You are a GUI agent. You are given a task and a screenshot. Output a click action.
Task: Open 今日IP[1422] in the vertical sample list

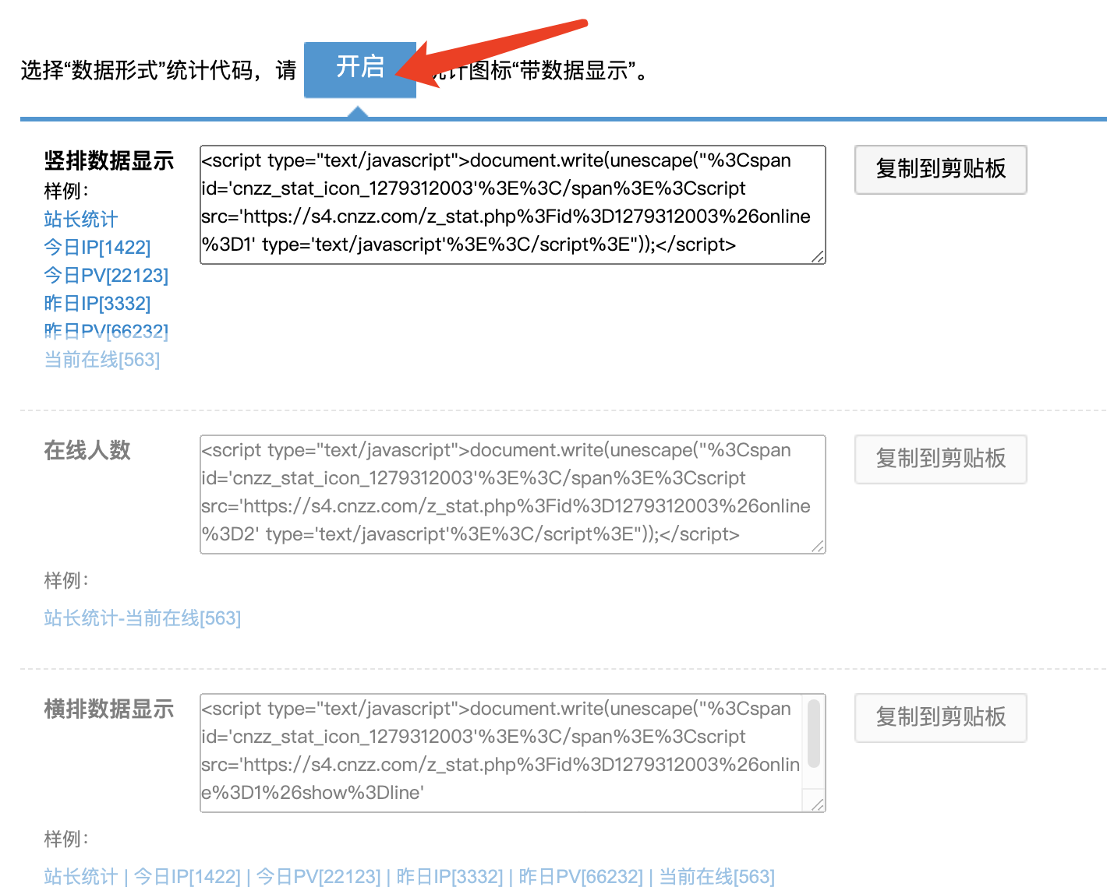97,248
